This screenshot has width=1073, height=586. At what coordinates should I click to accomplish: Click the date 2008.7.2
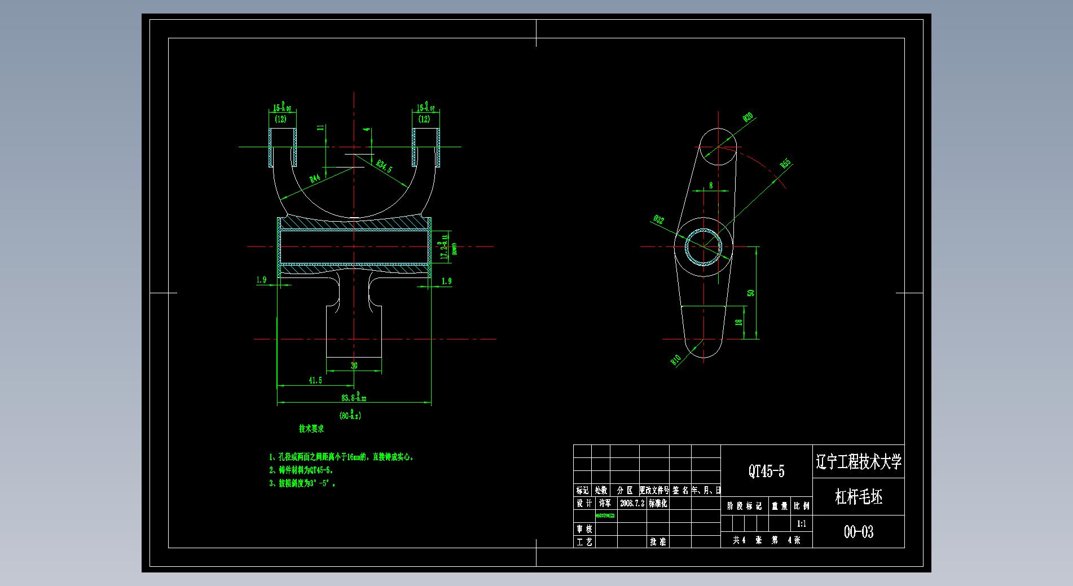pyautogui.click(x=632, y=503)
